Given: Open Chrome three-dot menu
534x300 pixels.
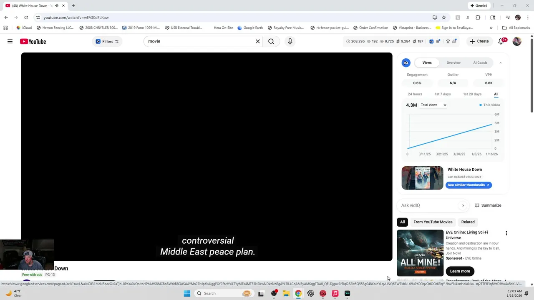Looking at the screenshot, I should click(x=527, y=17).
